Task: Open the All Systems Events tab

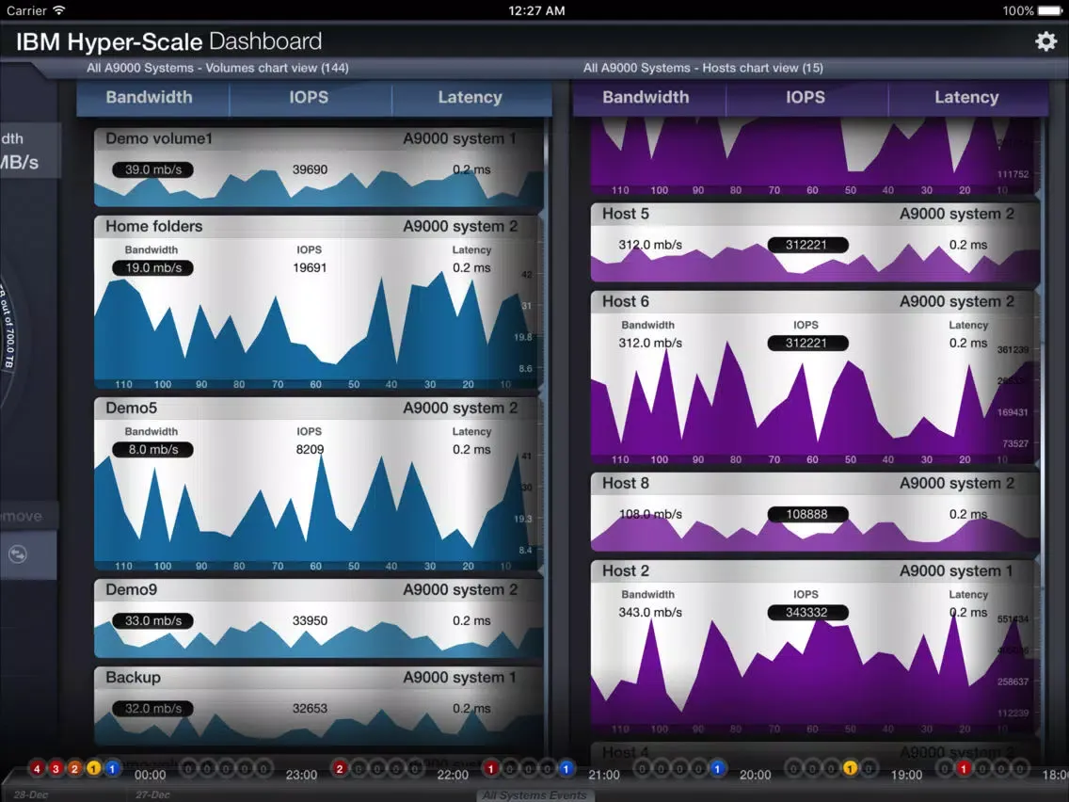Action: [x=534, y=794]
